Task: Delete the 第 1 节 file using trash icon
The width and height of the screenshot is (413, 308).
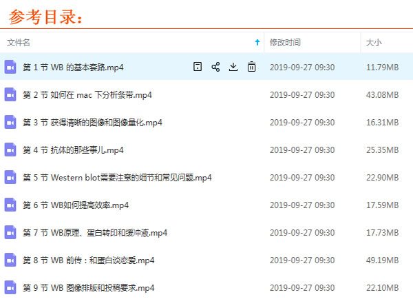Action: [x=251, y=67]
